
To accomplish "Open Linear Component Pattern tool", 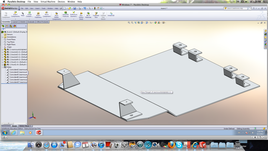I will click(29, 14).
